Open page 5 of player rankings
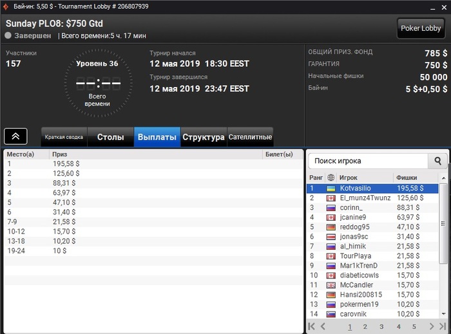 [414, 326]
